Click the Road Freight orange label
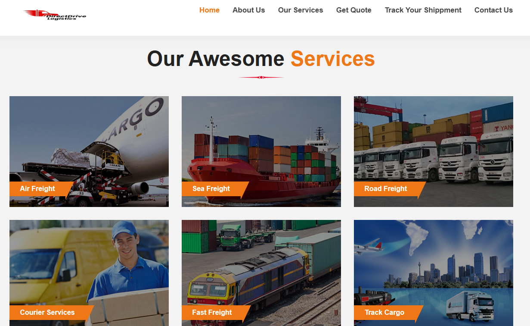530x326 pixels. pyautogui.click(x=389, y=189)
